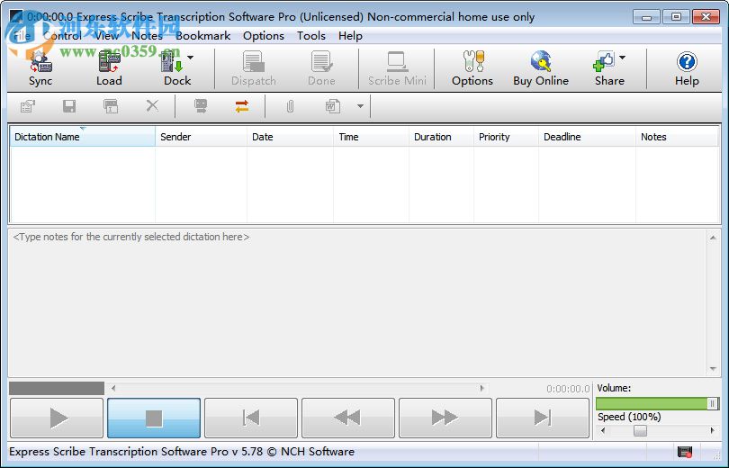The height and width of the screenshot is (468, 729).
Task: Expand the Share dropdown arrow
Action: pos(623,58)
